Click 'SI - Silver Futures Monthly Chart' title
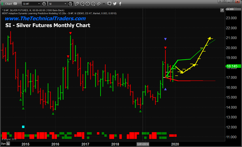This screenshot has height=147, width=242. (x=48, y=25)
